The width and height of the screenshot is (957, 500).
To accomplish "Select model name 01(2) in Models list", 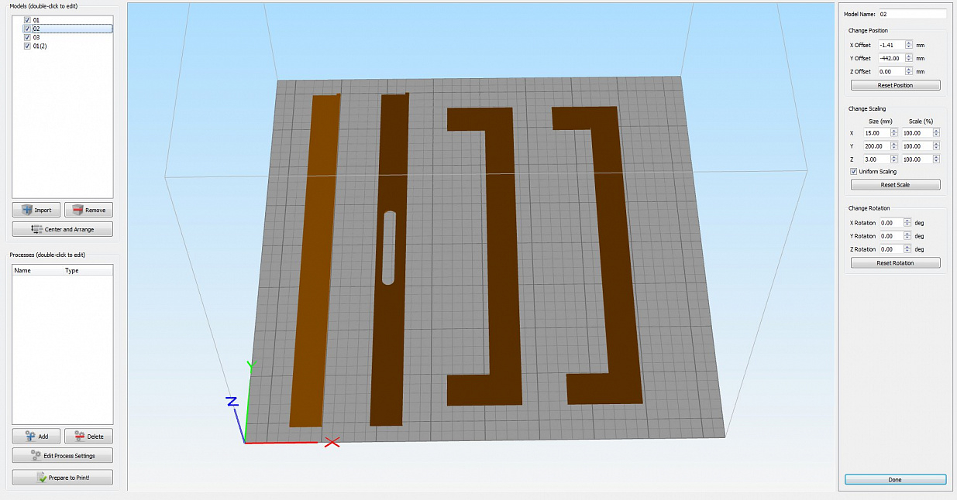I will [x=40, y=46].
